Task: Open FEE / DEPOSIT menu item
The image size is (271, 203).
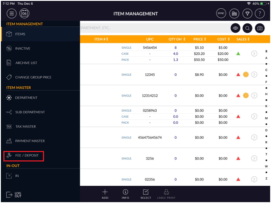Action: 28,155
